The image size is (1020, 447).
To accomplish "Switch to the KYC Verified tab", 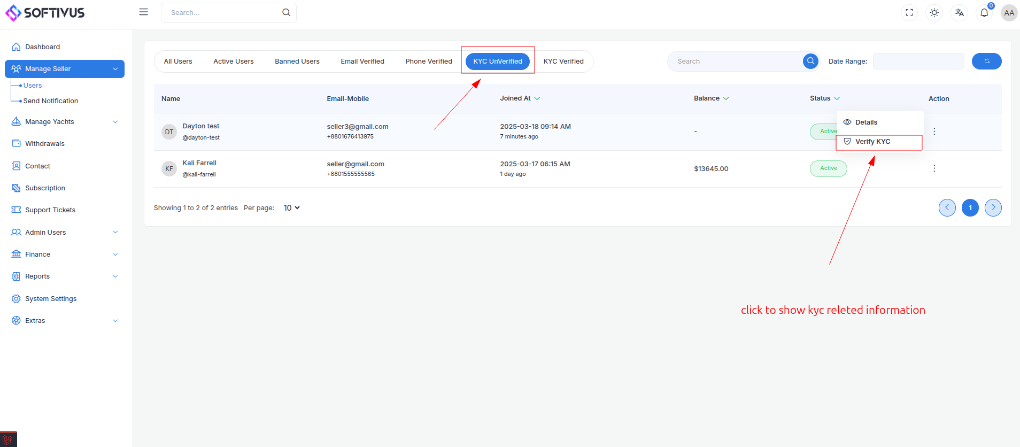I will coord(563,61).
